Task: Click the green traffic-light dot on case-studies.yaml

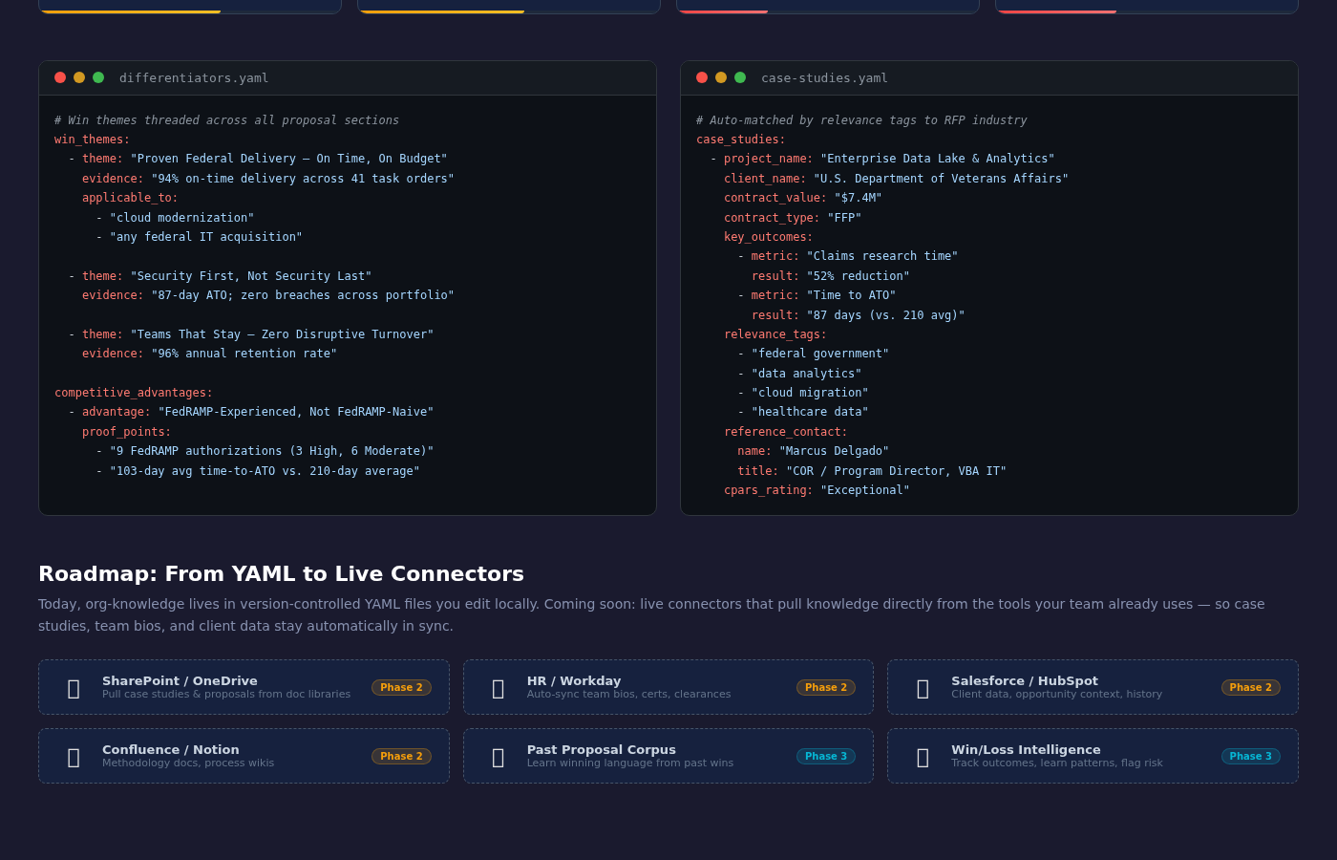Action: coord(739,77)
